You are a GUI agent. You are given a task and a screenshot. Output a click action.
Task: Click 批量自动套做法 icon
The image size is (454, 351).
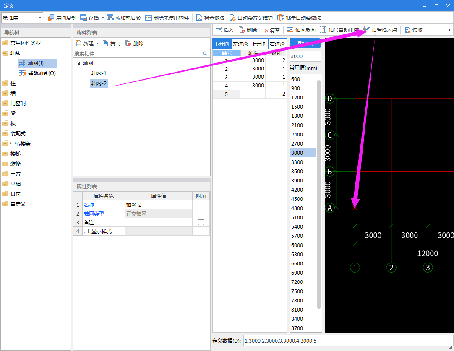(x=281, y=18)
